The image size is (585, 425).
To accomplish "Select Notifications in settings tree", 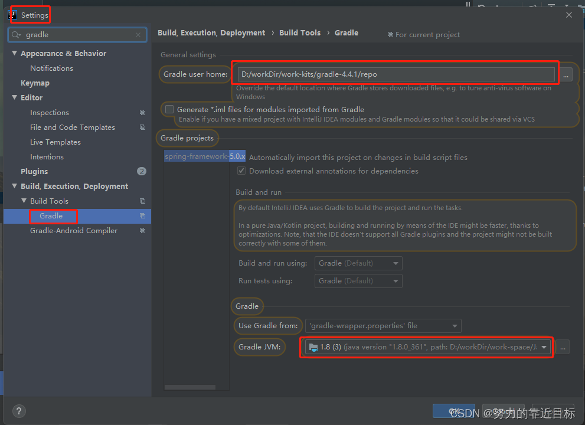I will click(x=51, y=68).
